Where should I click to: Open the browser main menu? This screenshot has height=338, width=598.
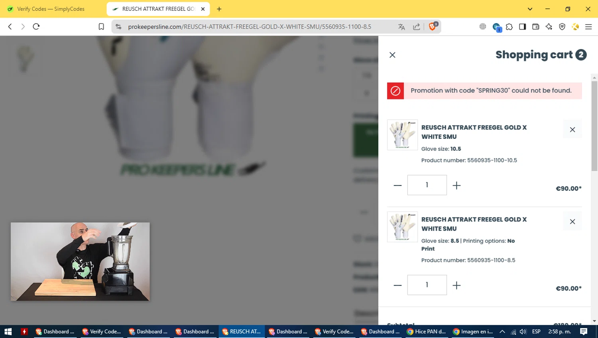click(588, 27)
